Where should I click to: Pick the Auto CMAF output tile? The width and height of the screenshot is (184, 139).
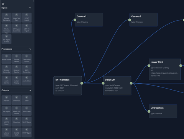[27, 111]
